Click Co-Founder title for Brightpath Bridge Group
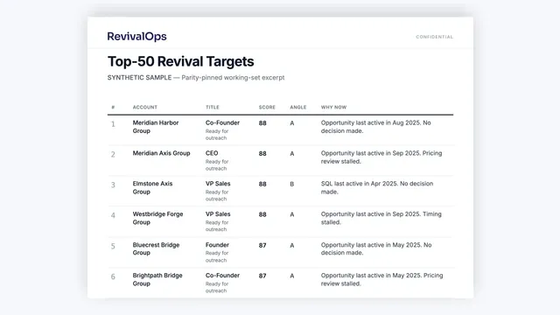Image resolution: width=560 pixels, height=315 pixels. (222, 276)
